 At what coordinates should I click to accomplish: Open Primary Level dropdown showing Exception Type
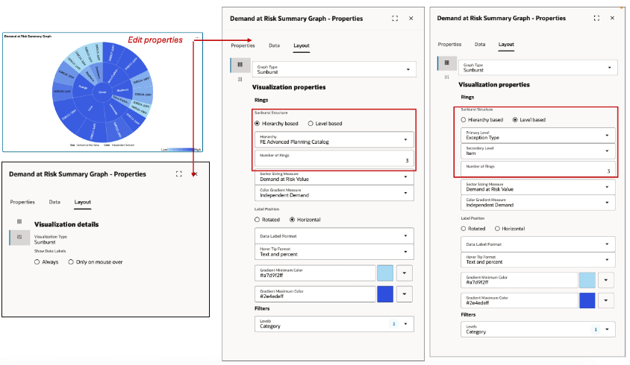coord(537,136)
